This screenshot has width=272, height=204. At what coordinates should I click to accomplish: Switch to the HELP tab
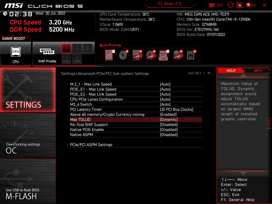(231, 71)
